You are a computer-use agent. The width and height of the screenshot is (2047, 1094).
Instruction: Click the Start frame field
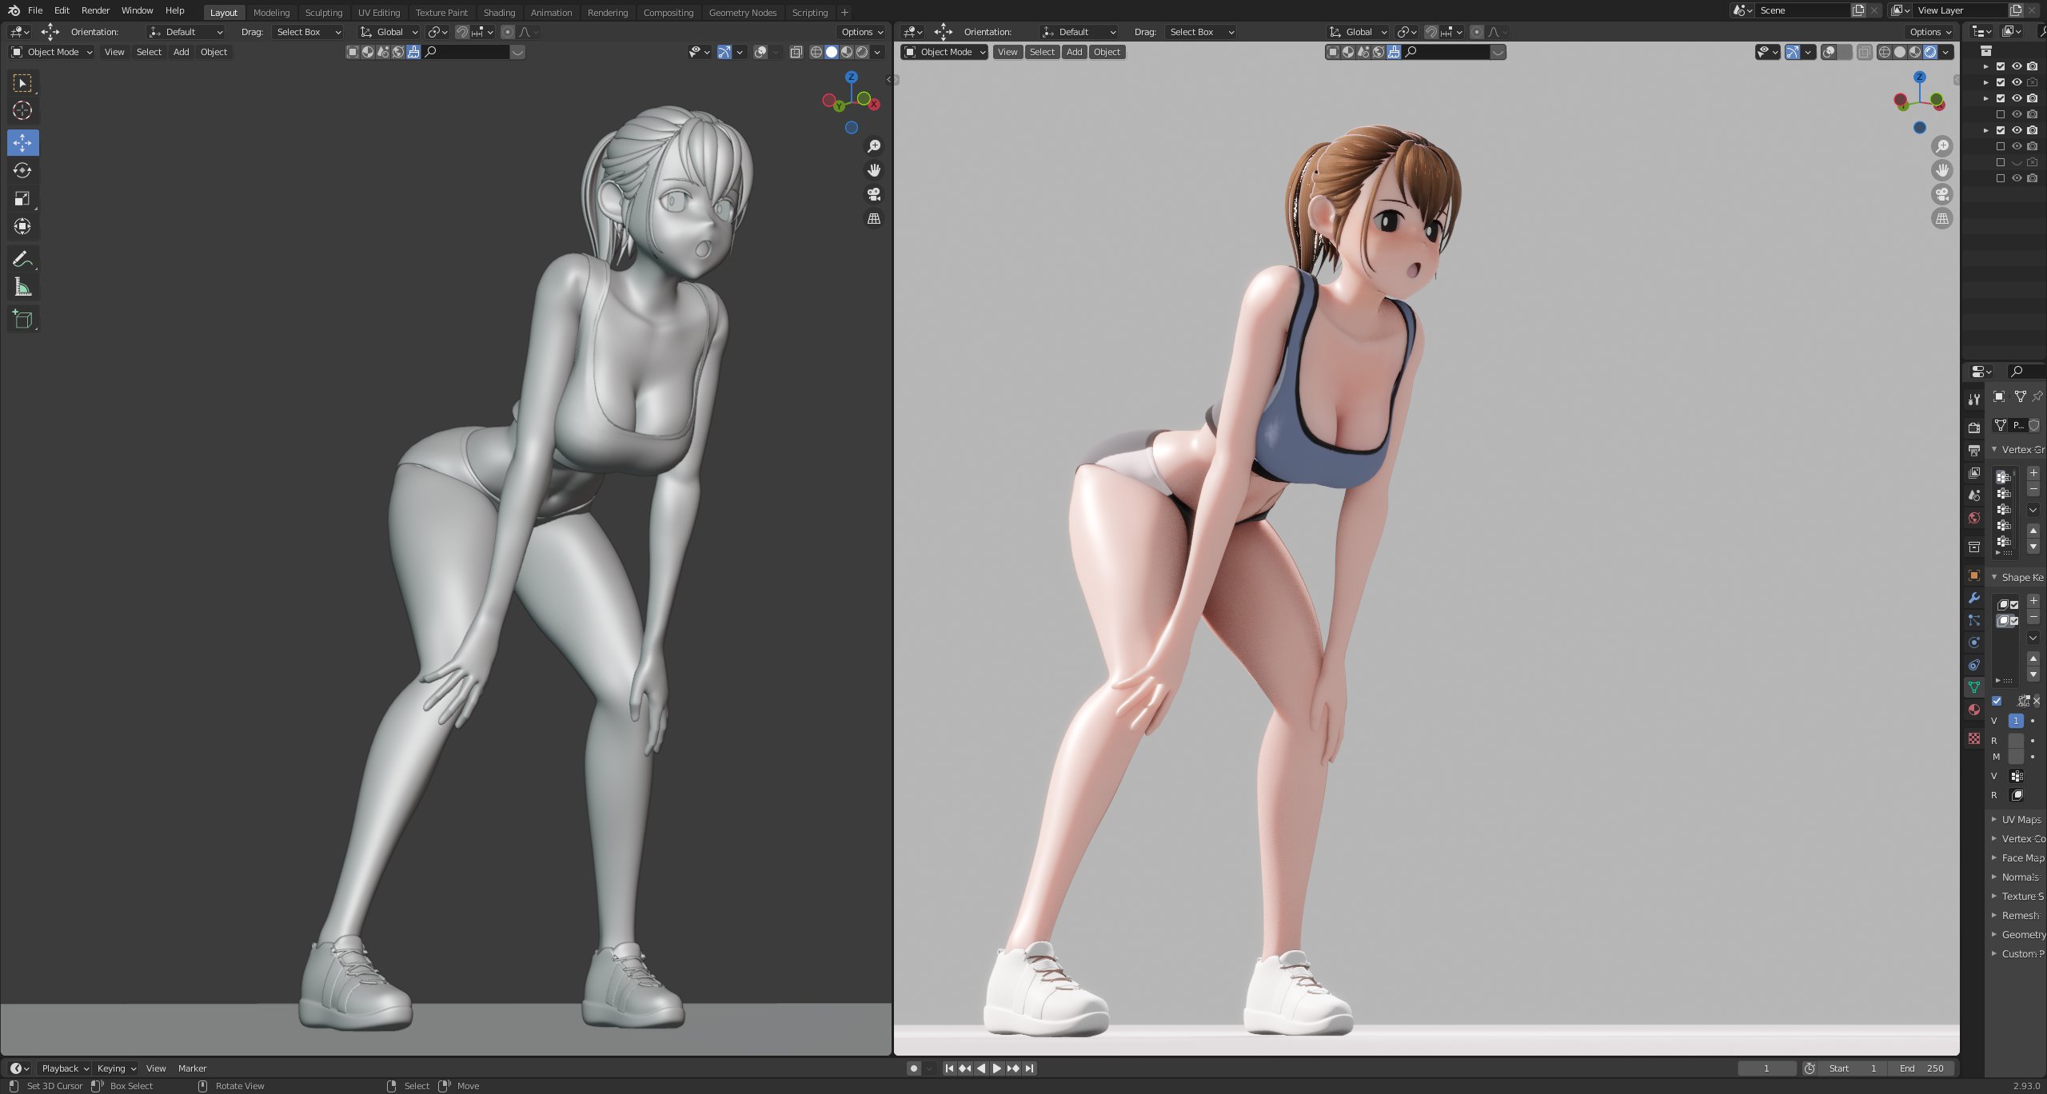tap(1853, 1068)
